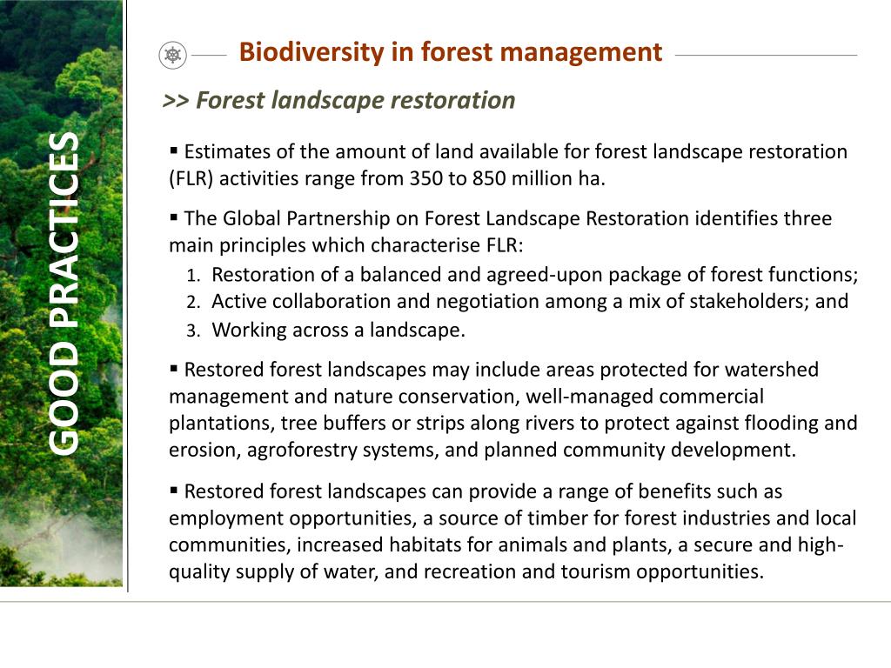Viewport: 891px width, 668px height.
Task: Click the line "Restored forest landscapes may include areas"
Action: coord(494,370)
